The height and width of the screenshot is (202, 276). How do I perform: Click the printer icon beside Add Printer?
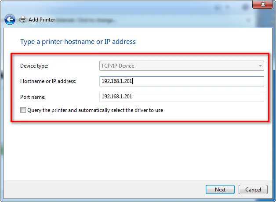click(22, 19)
